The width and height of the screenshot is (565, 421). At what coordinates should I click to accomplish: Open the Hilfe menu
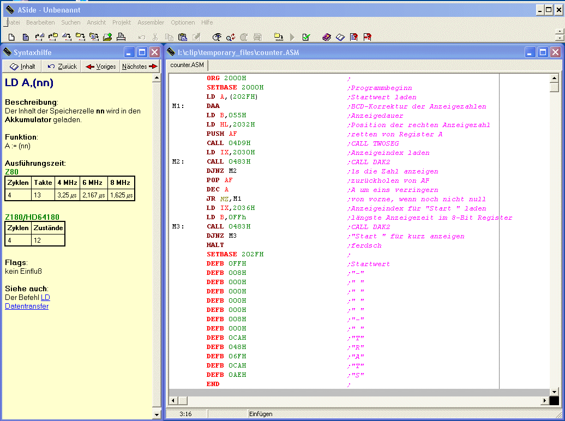pyautogui.click(x=207, y=22)
